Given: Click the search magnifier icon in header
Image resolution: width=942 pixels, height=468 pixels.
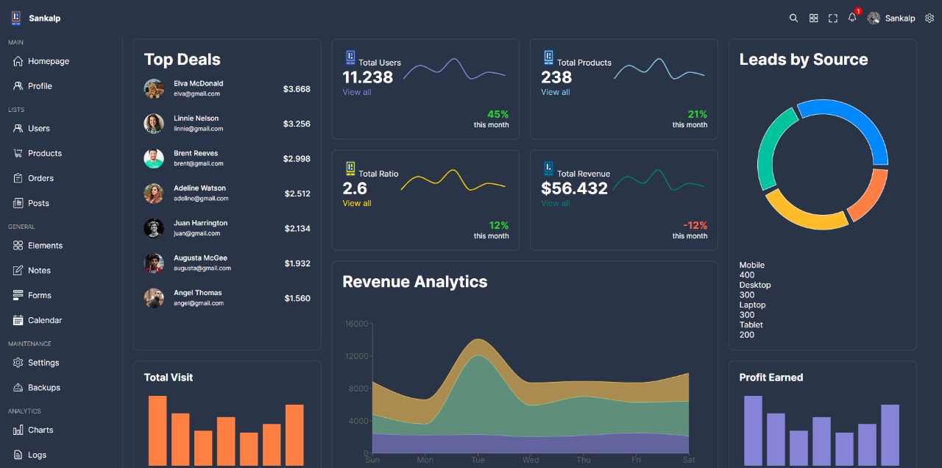Looking at the screenshot, I should (x=793, y=18).
